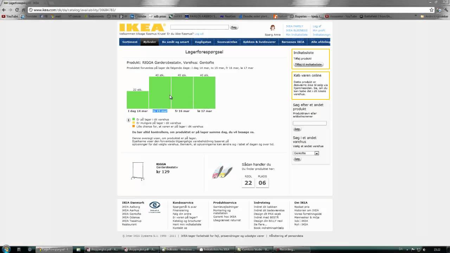Open the Soveværelse tab
The width and height of the screenshot is (450, 253).
[x=227, y=42]
